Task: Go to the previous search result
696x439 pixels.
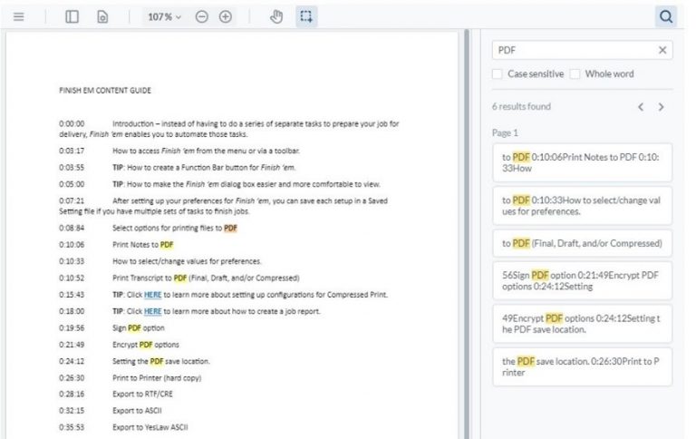Action: tap(641, 107)
